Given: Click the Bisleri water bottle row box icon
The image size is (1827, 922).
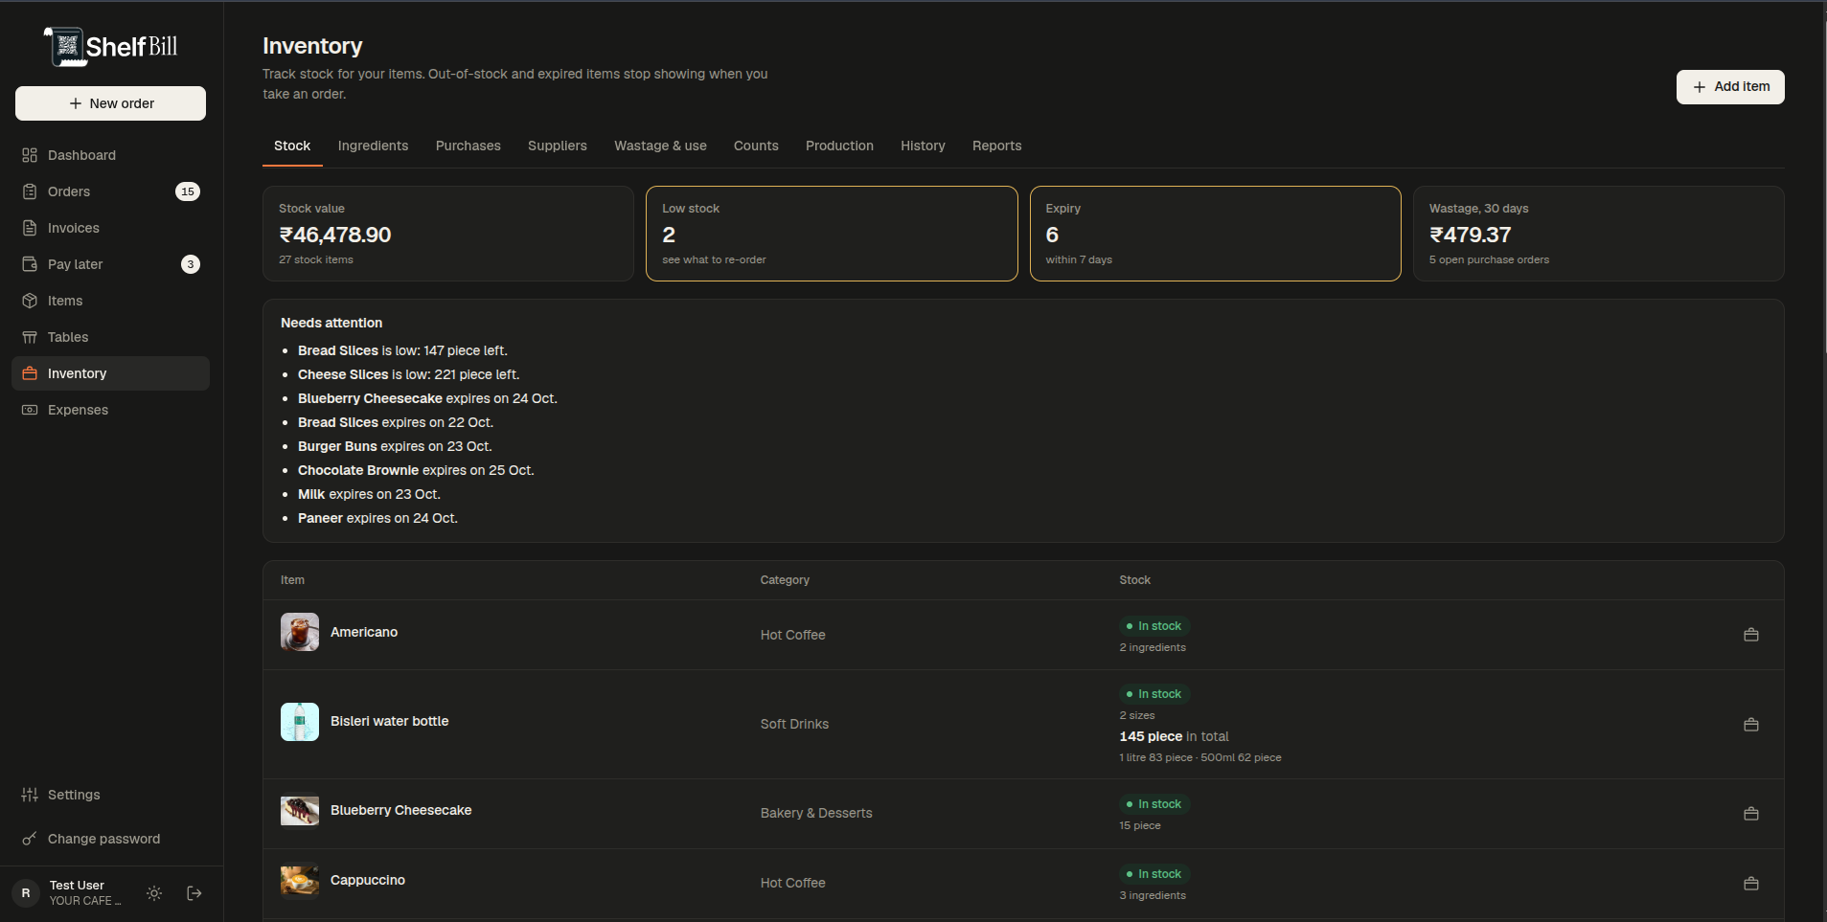Looking at the screenshot, I should click(x=1751, y=725).
